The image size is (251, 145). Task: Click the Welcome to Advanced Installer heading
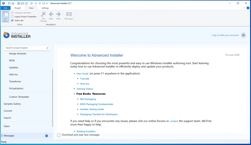[97, 55]
